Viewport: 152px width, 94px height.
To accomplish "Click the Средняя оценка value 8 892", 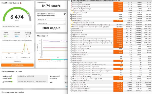I will 17,36.
